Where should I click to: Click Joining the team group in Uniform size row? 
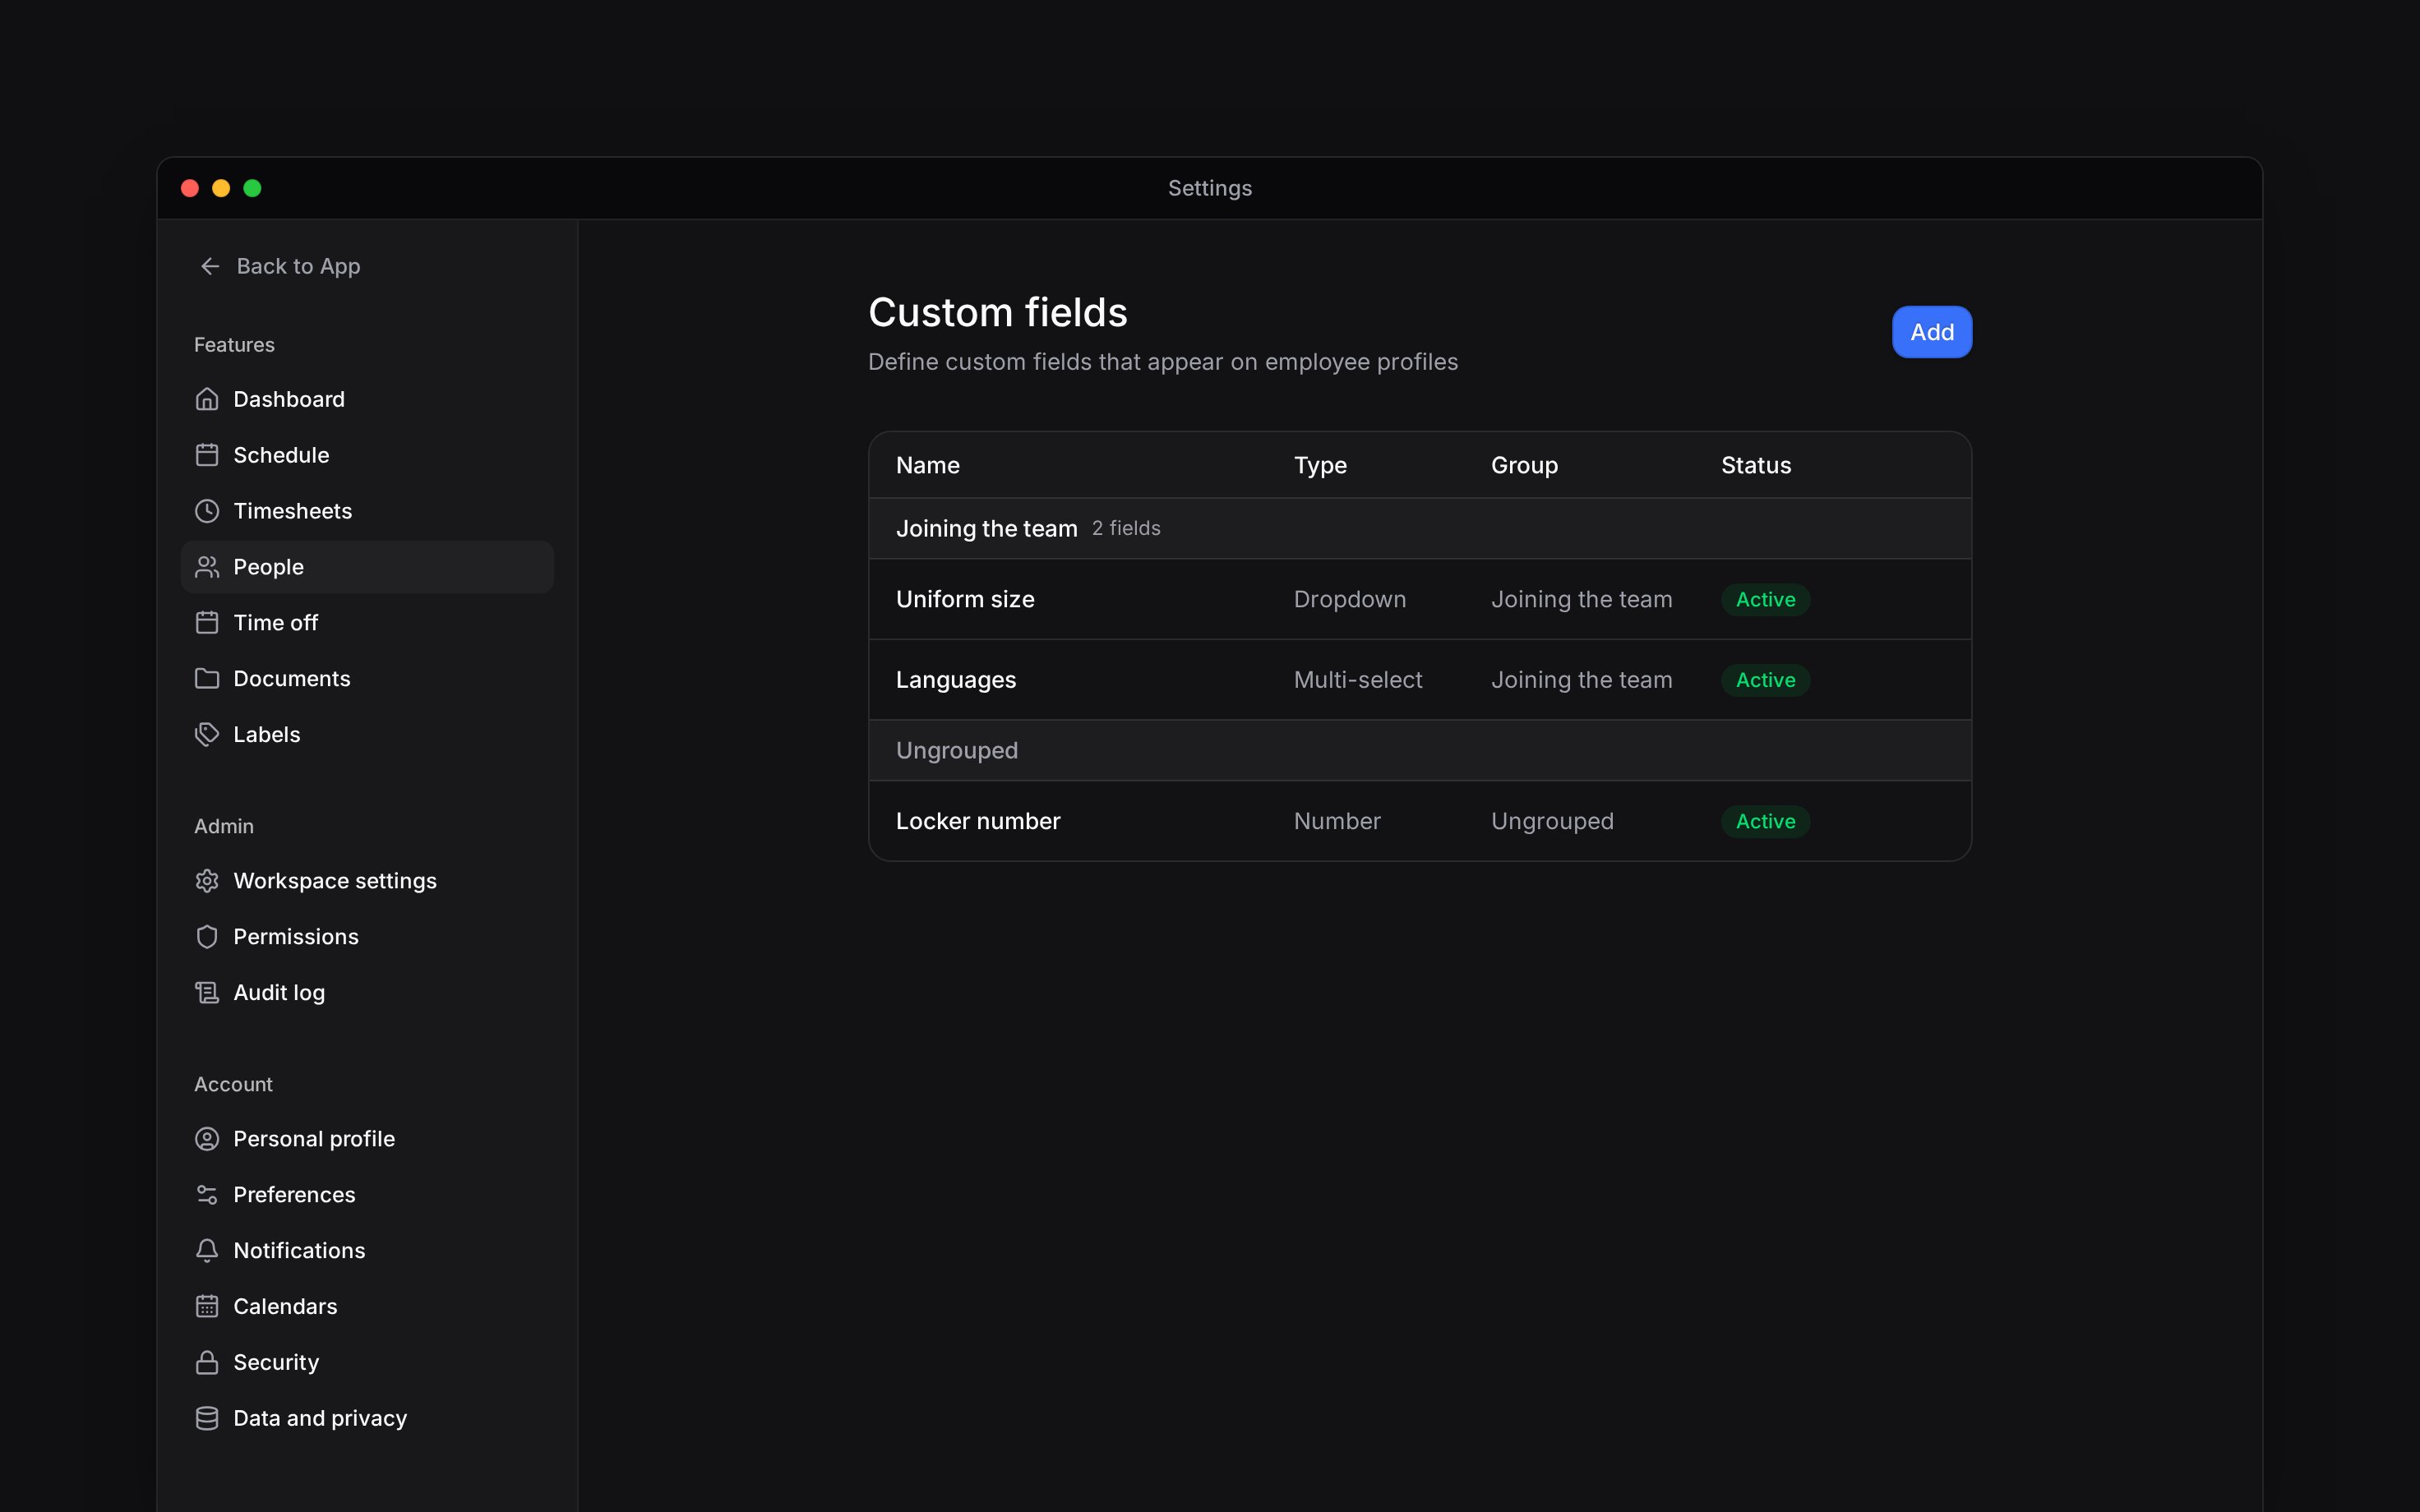pos(1581,599)
